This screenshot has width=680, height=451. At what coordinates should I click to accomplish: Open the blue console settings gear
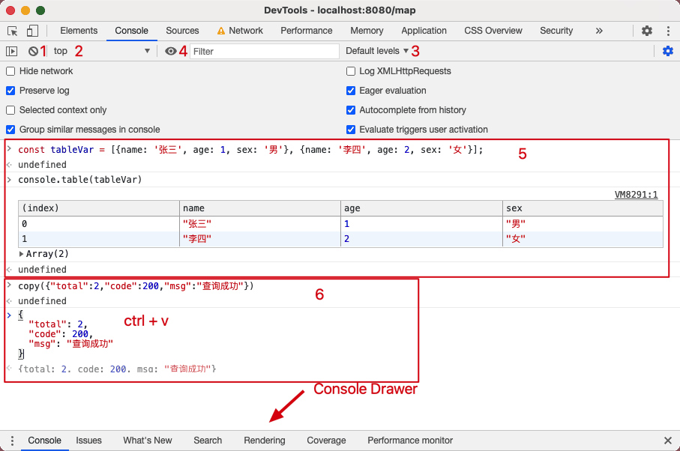(x=668, y=51)
